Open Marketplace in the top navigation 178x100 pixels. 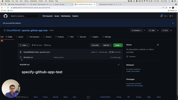point(66,16)
